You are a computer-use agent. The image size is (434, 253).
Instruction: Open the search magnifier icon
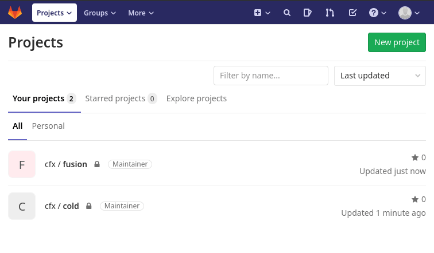(287, 13)
